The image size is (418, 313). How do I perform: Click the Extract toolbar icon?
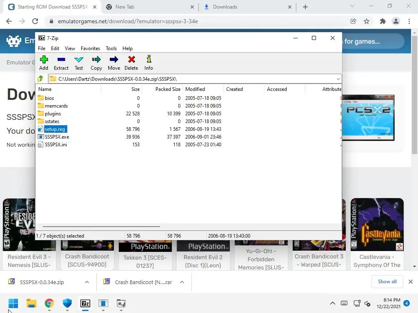(61, 63)
